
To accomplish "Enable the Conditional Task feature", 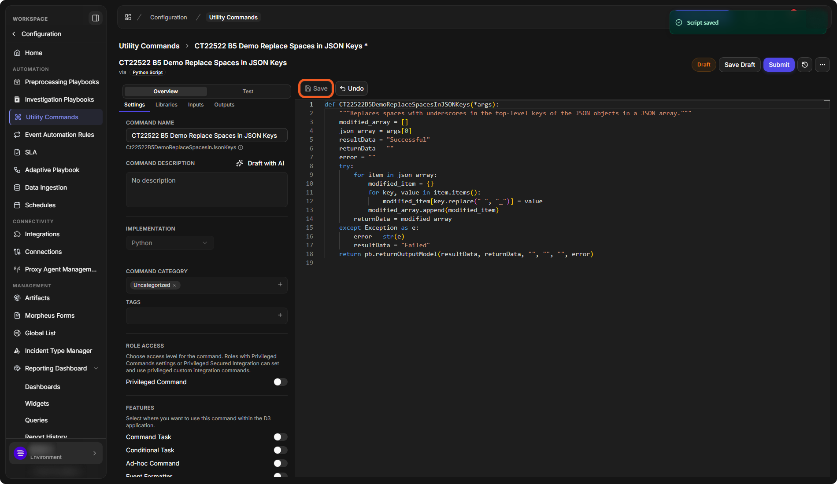I will click(x=280, y=450).
